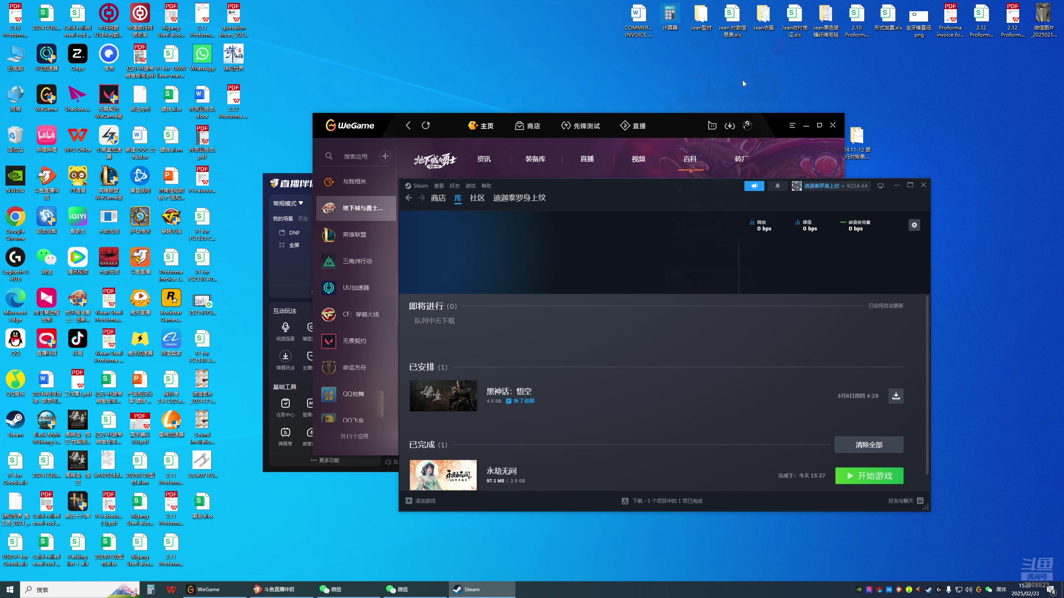The image size is (1064, 598).
Task: Click Steam Big Picture mode monitor icon
Action: (881, 186)
